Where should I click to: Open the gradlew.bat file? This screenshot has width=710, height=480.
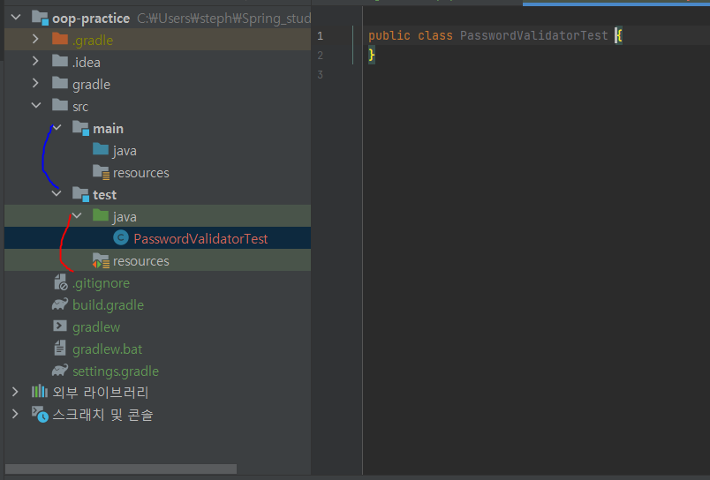108,349
